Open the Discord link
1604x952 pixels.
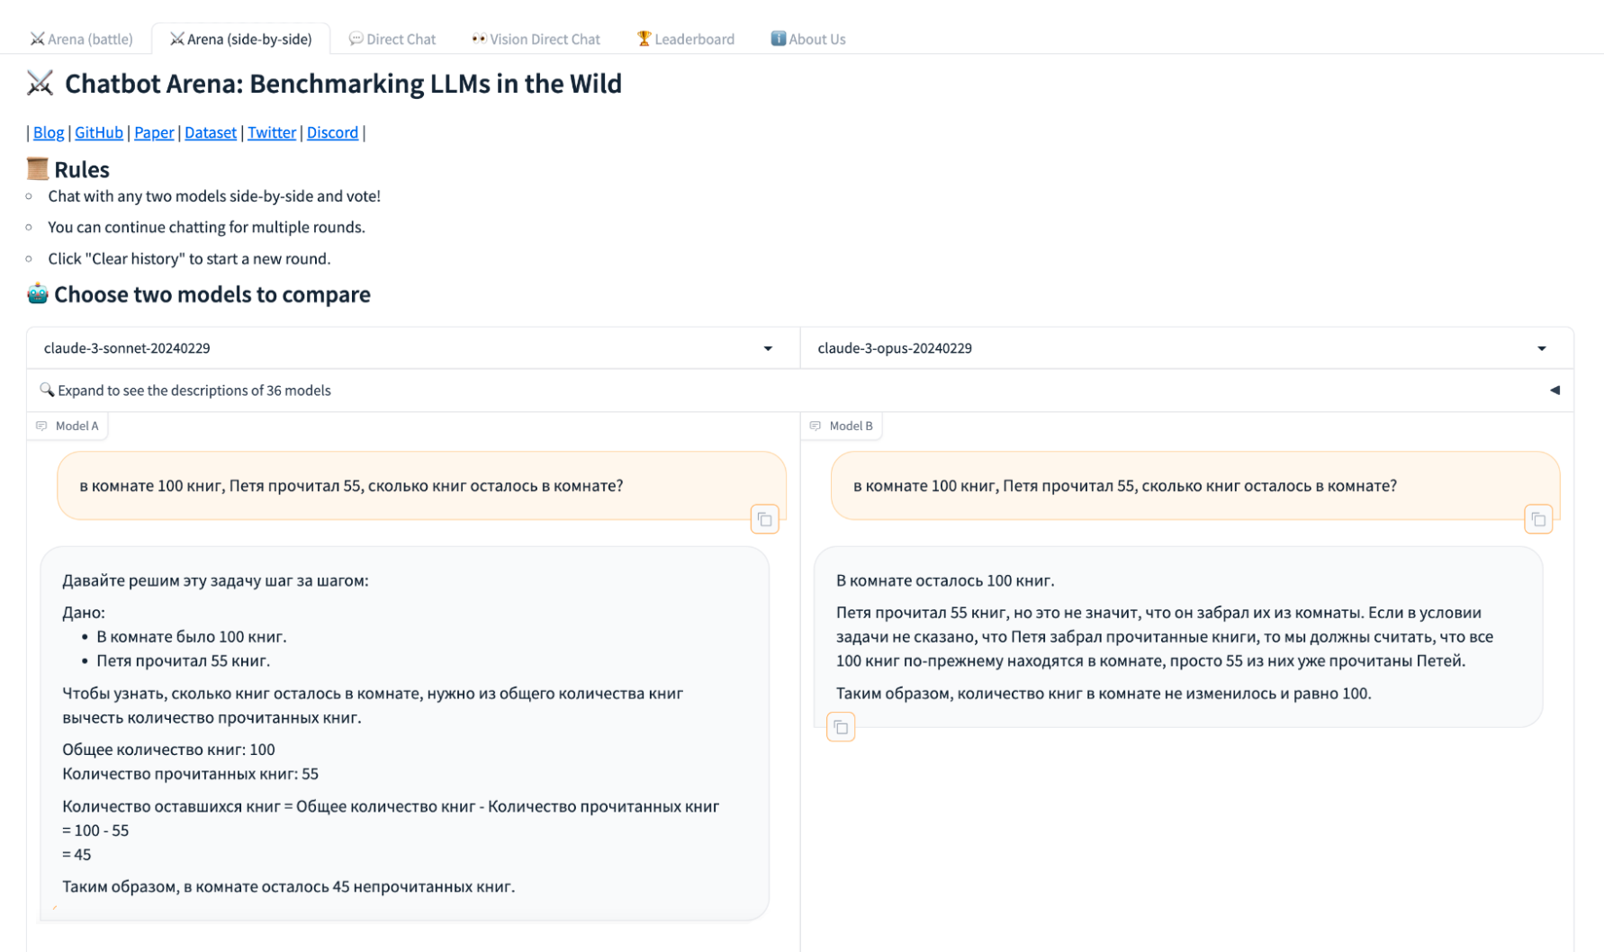332,133
